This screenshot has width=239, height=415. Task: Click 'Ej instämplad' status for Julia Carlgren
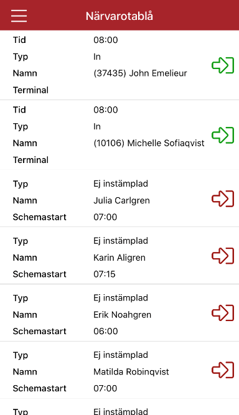121,184
